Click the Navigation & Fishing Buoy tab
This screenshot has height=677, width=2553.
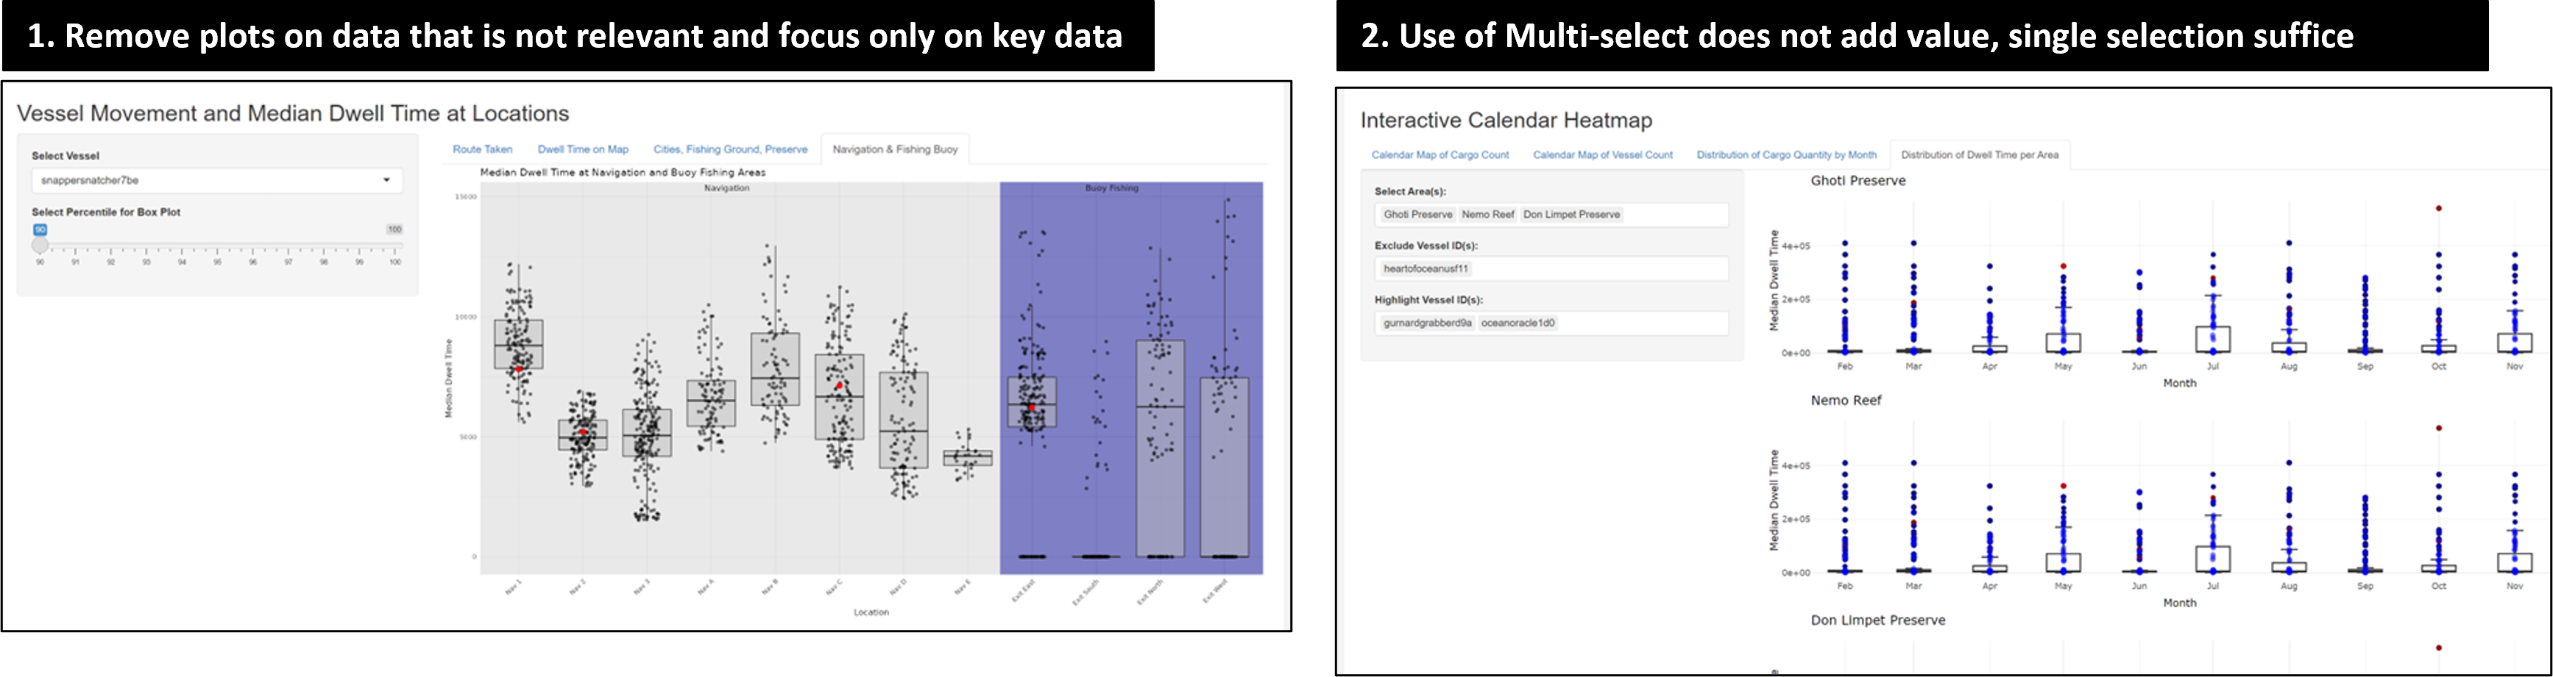tap(895, 149)
